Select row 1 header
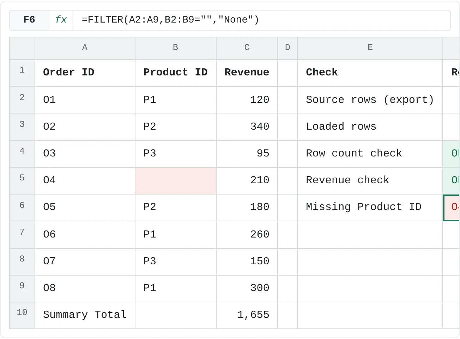This screenshot has height=339, width=460. 22,73
